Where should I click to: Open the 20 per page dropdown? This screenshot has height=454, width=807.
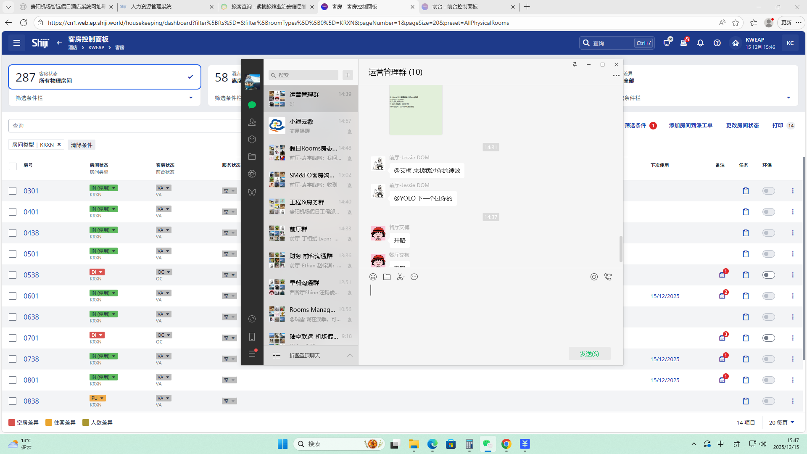(781, 422)
